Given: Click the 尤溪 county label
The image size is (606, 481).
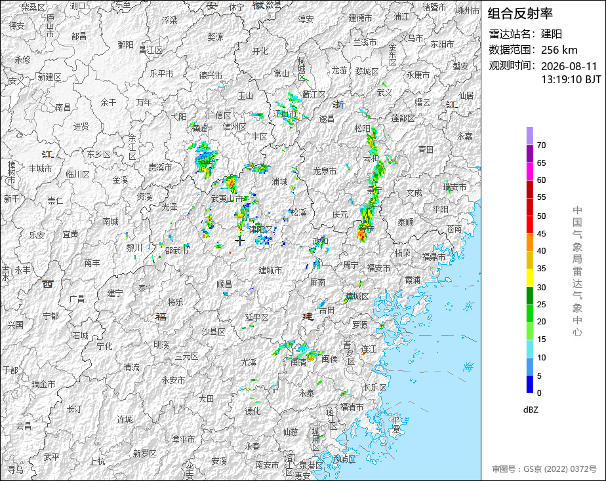Looking at the screenshot, I should pyautogui.click(x=249, y=362).
